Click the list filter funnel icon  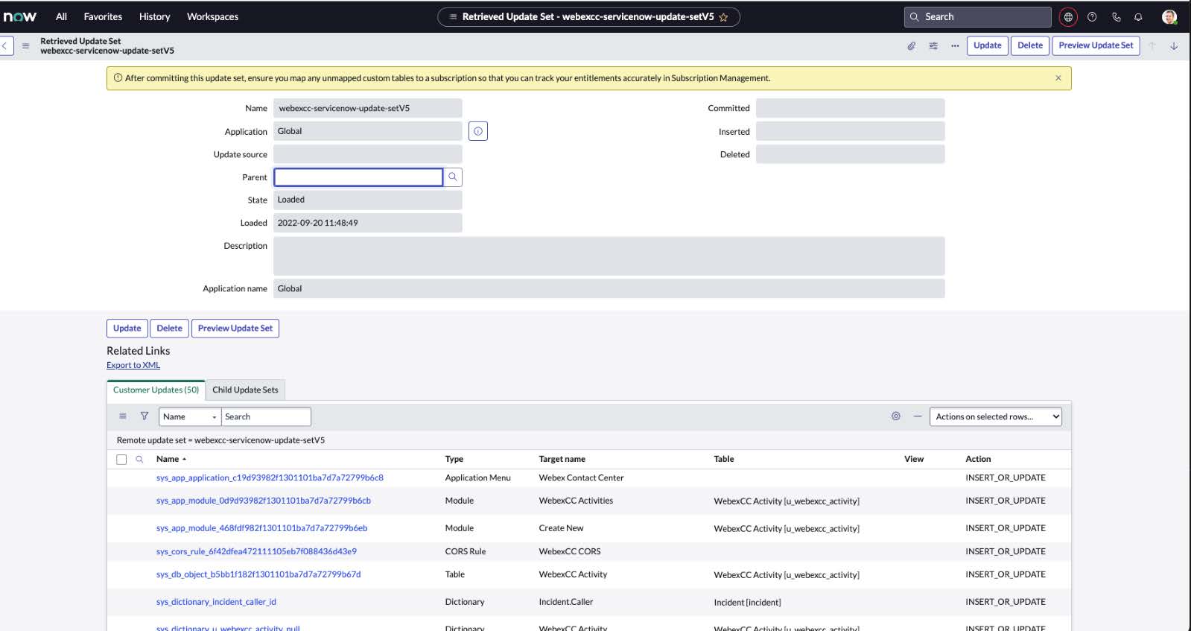[x=144, y=416]
